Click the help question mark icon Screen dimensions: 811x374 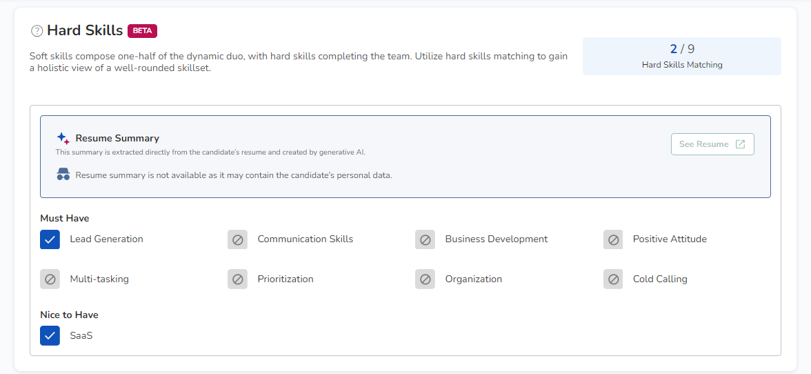point(37,31)
